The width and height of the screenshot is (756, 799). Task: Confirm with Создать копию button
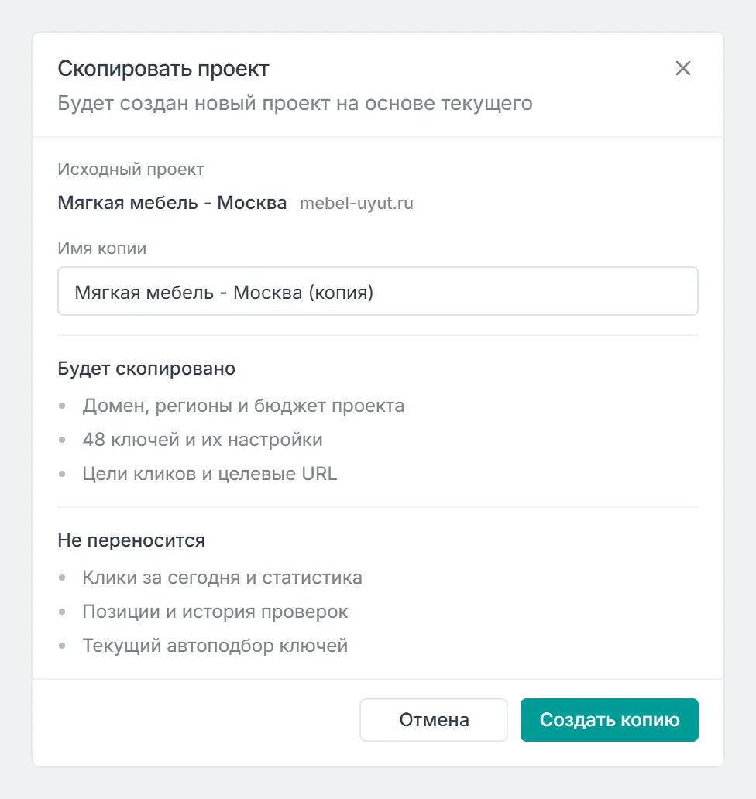(x=609, y=719)
